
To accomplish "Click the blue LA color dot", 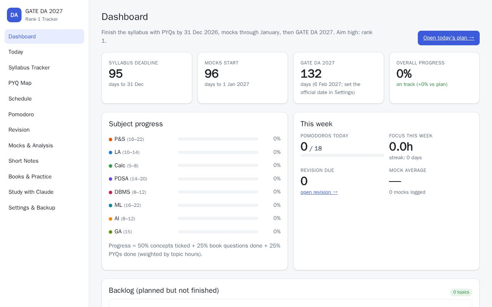I will (110, 152).
